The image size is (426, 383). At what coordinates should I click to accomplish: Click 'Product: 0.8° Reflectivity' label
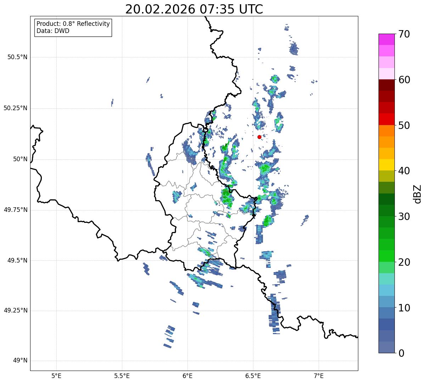[73, 24]
